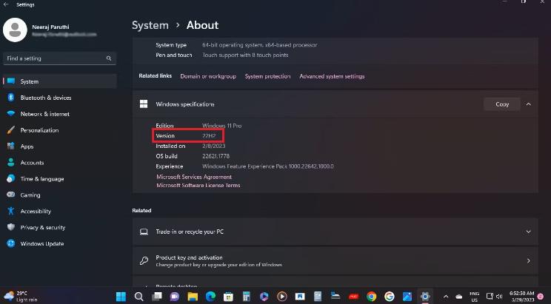This screenshot has height=304, width=551.
Task: Click the Settings gear on the taskbar
Action: point(425,297)
